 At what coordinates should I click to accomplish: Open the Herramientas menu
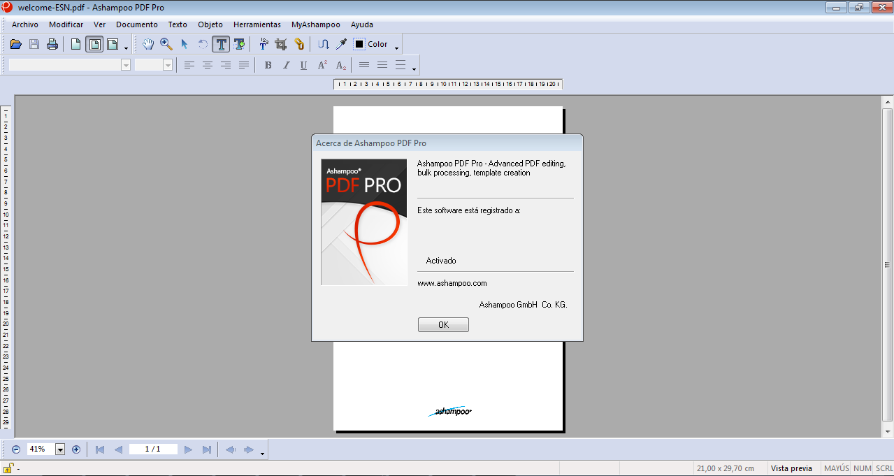(x=257, y=24)
